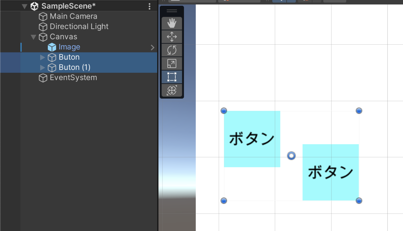The height and width of the screenshot is (231, 403).
Task: Collapse the Canvas children
Action: 33,37
